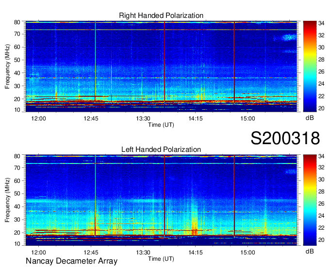
Task: Click the "Nancay Decameter Array" caption
Action: click(x=71, y=261)
